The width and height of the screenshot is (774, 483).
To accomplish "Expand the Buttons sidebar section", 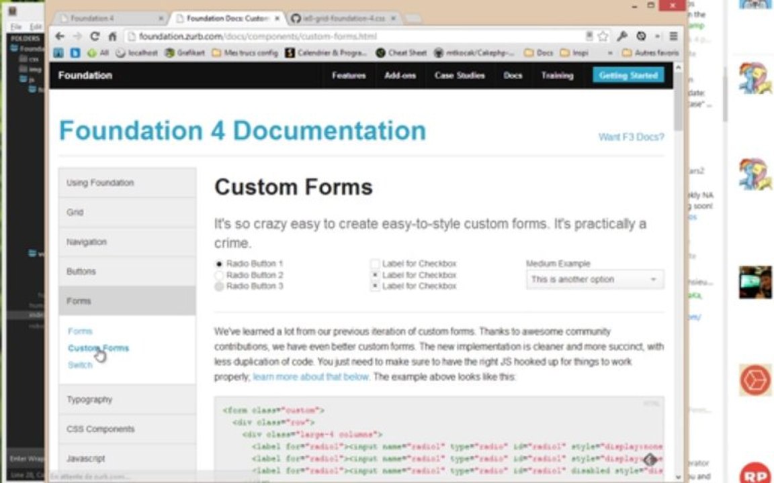I will click(128, 272).
